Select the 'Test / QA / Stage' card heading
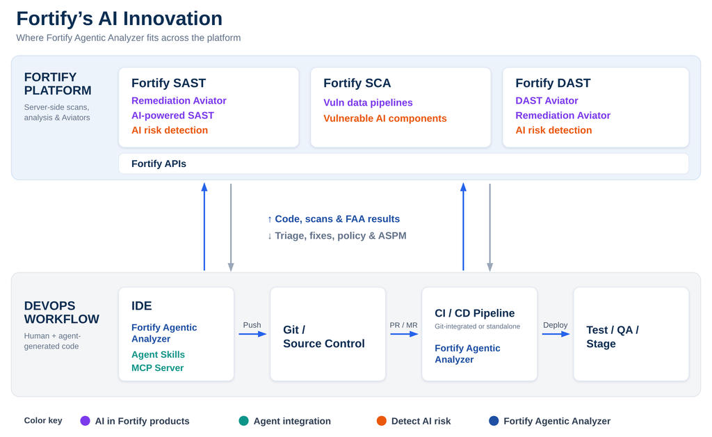The image size is (712, 437). point(613,337)
